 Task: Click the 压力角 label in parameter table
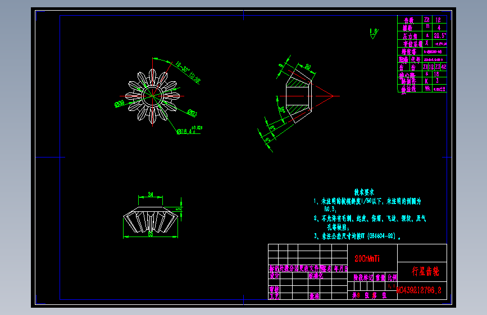point(410,36)
